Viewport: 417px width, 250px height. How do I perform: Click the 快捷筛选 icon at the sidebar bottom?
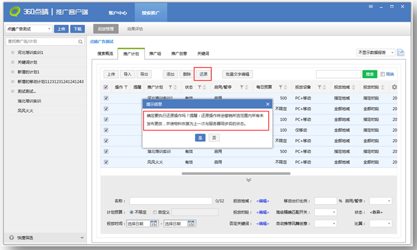click(12, 238)
